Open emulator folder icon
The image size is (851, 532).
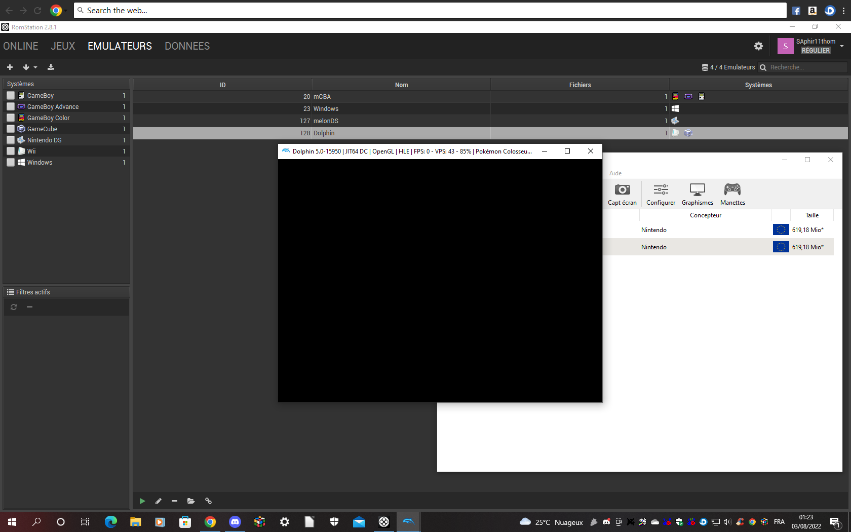click(191, 501)
